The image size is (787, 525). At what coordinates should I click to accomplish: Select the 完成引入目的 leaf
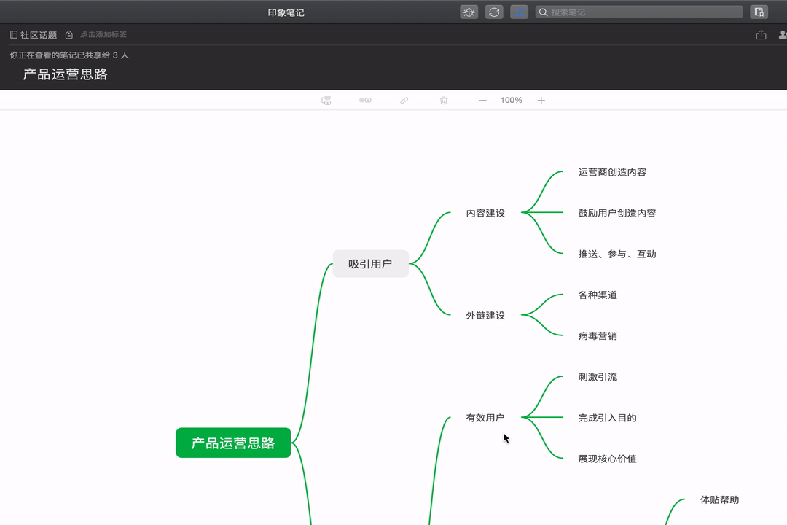coord(607,418)
